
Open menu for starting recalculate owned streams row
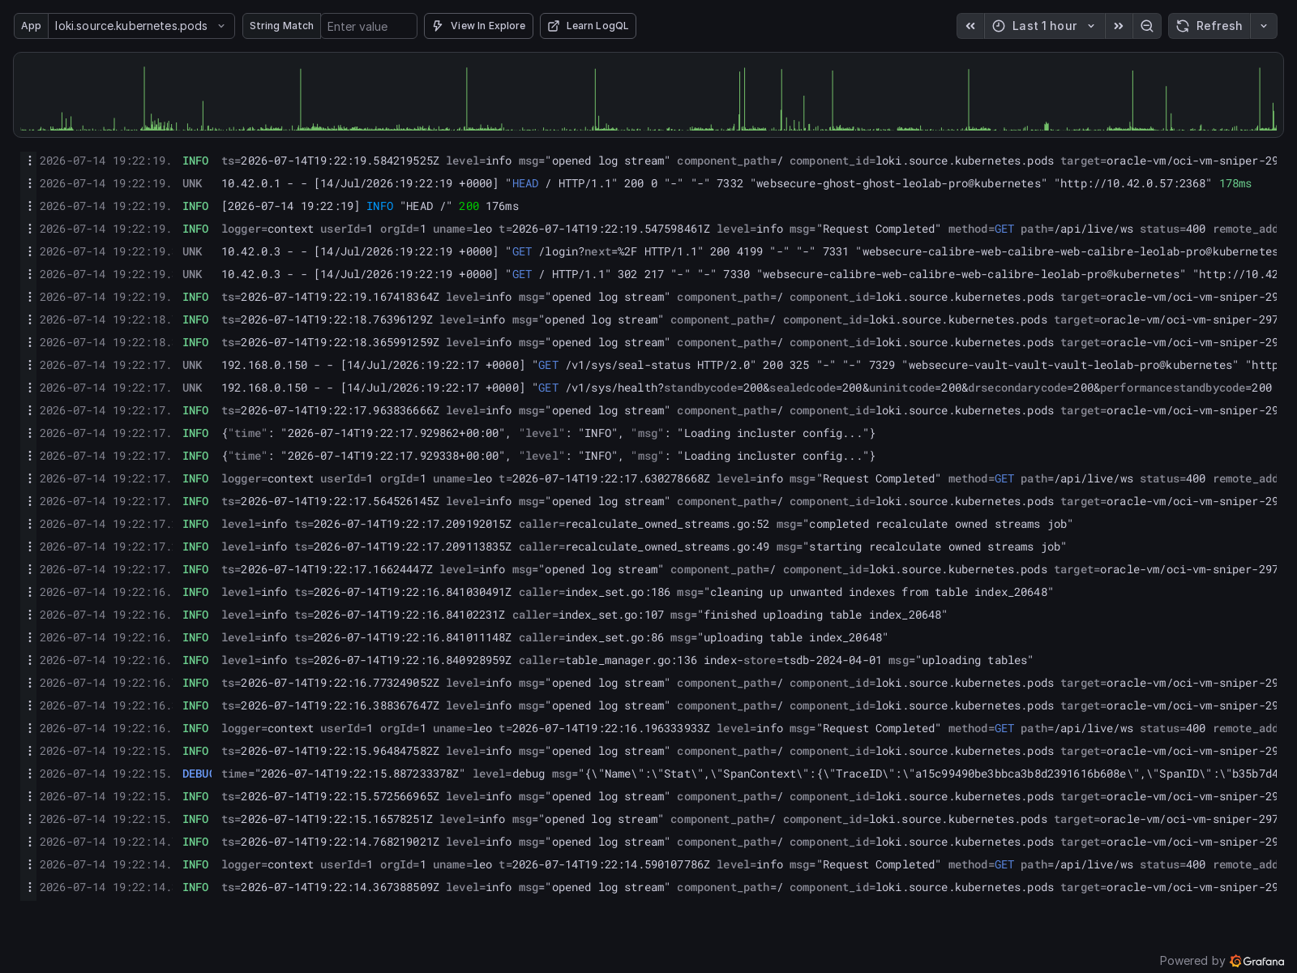point(30,547)
